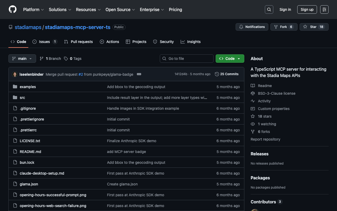The image size is (337, 211).
Task: Click the Go to file search field
Action: [187, 59]
